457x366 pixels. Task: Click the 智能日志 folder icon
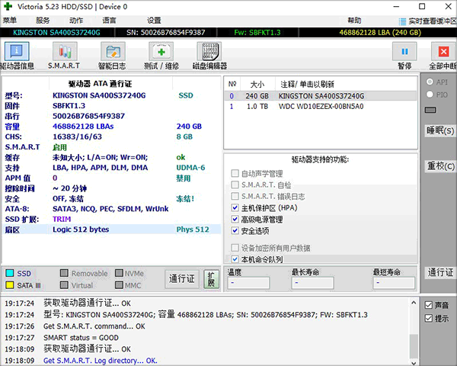113,52
